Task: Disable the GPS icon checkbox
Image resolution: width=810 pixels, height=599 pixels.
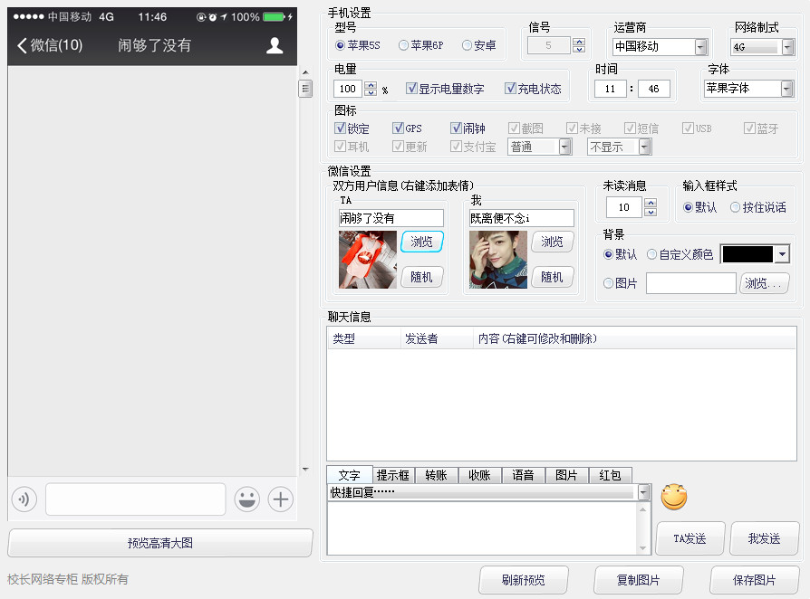Action: tap(398, 128)
